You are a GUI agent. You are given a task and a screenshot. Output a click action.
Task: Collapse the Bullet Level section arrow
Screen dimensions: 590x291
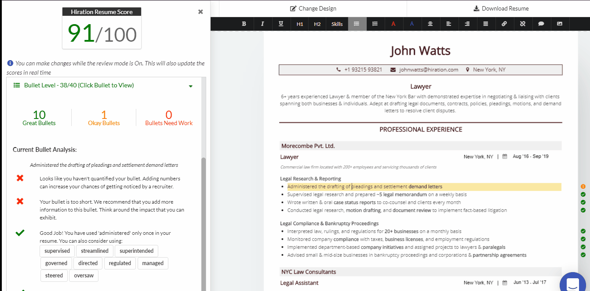click(190, 86)
